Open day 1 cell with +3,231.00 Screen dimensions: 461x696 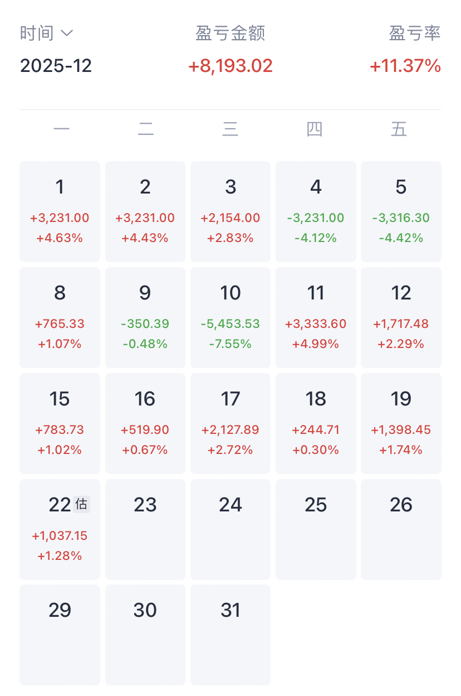(60, 211)
